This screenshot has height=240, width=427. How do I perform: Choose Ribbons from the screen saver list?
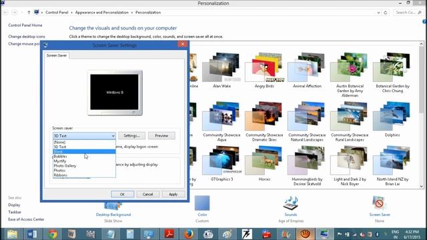(x=84, y=175)
